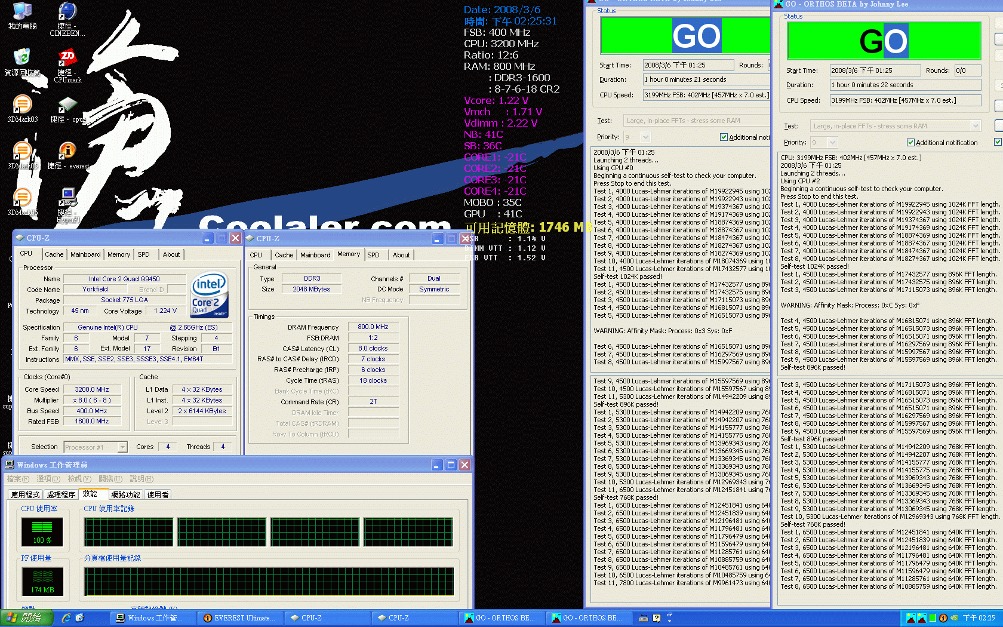Screen dimensions: 1003x627
Task: Open the 我的電腦 desktop icon
Action: (22, 15)
